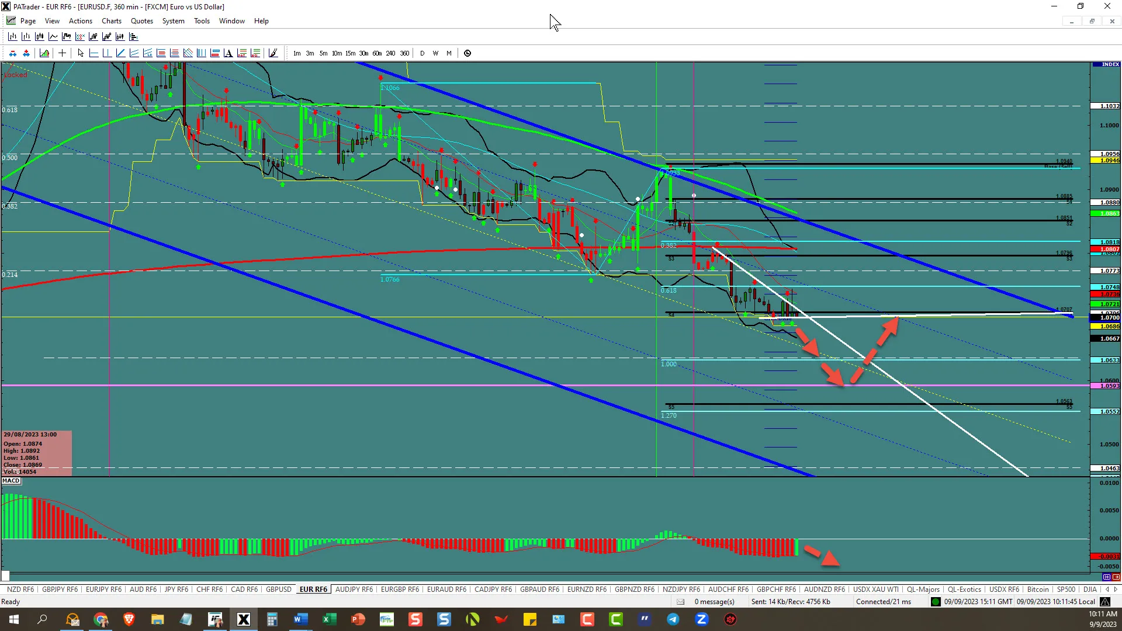Select the text annotation tool
Screen dimensions: 1122x631
[x=228, y=53]
